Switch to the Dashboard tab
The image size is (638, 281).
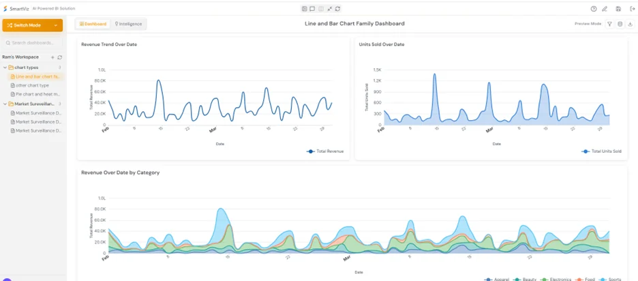tap(93, 24)
